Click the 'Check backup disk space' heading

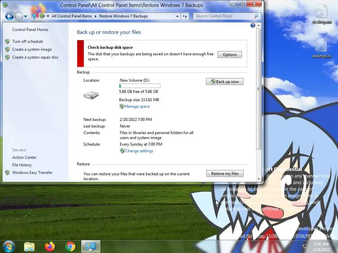coord(110,47)
